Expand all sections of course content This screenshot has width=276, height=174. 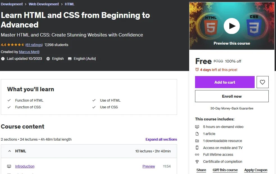[x=161, y=139]
